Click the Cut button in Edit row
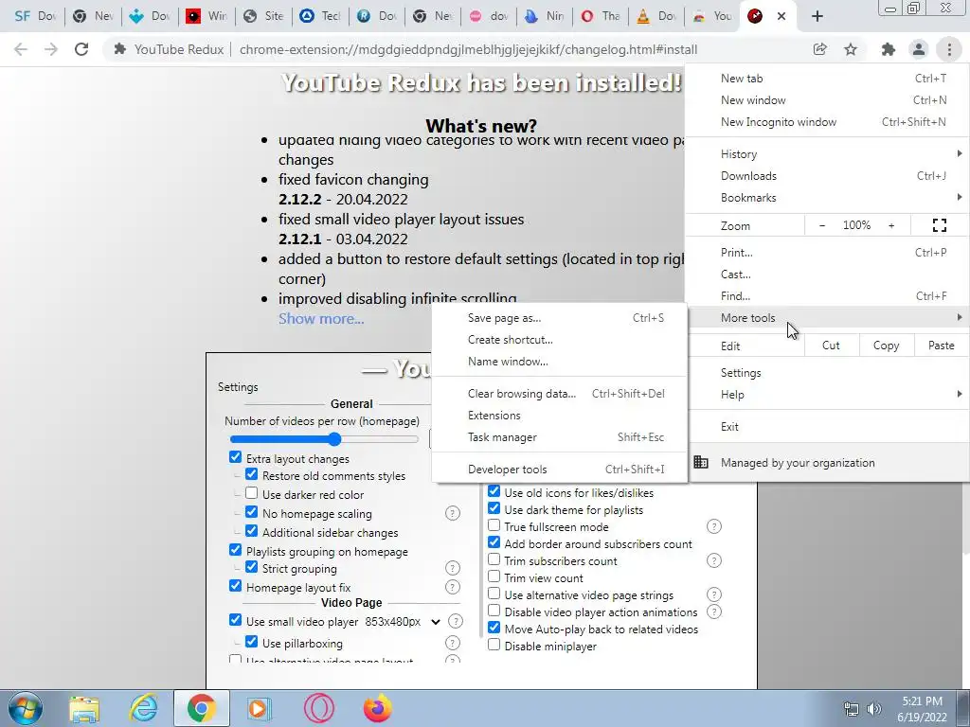 pyautogui.click(x=831, y=346)
